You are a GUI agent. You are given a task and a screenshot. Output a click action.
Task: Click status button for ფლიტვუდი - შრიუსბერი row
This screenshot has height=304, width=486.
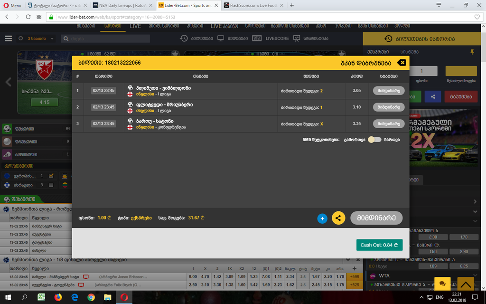389,107
